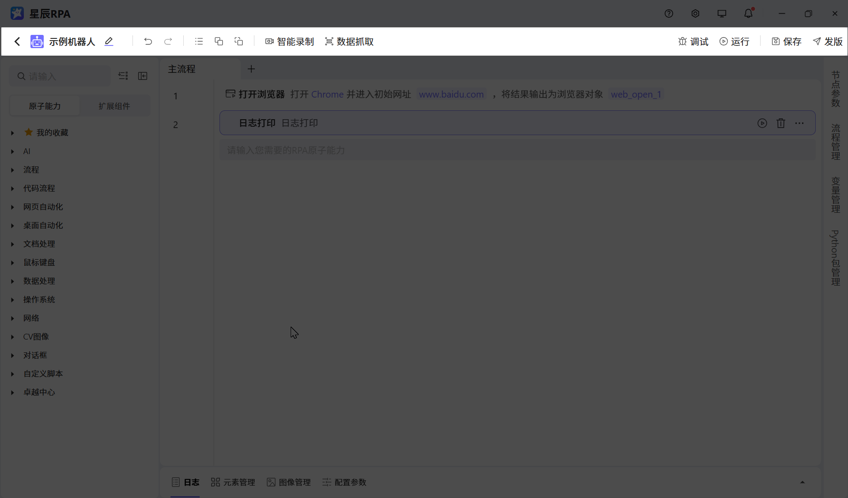
Task: Go back using the back arrow
Action: point(17,41)
